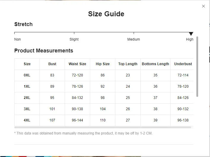
Task: Click the Non stretch label
Action: (x=17, y=39)
